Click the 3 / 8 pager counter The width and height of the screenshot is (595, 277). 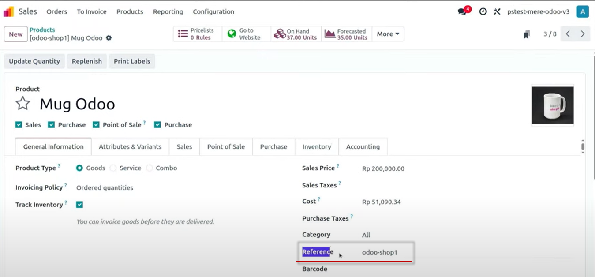click(x=550, y=34)
